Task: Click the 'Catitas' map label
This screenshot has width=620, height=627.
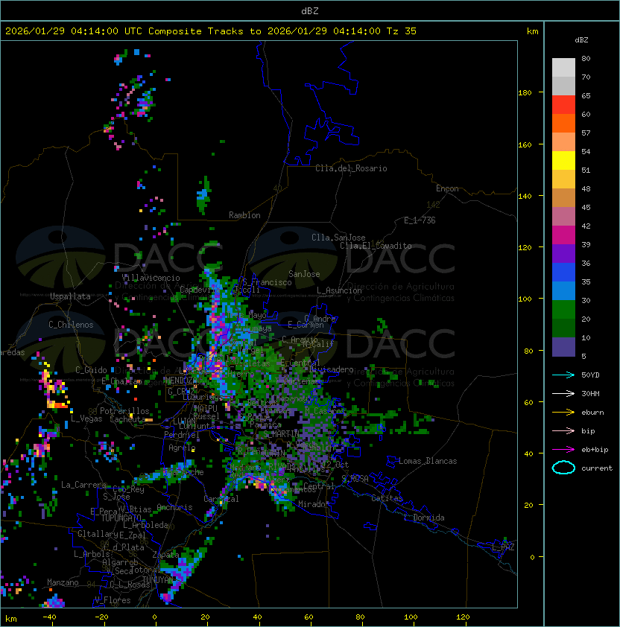Action: (x=387, y=498)
